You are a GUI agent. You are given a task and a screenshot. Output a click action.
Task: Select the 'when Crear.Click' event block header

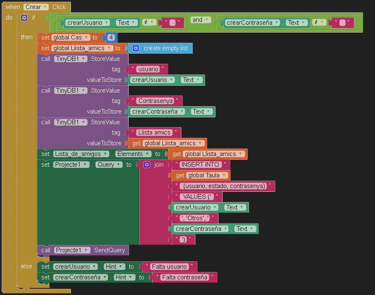[x=12, y=7]
